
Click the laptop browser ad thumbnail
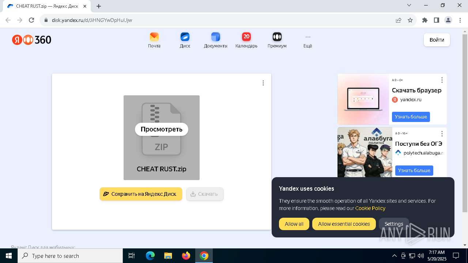[x=363, y=99]
